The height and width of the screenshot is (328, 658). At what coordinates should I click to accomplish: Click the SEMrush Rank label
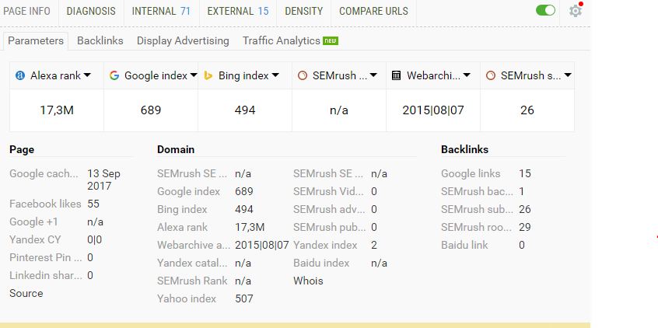click(192, 281)
